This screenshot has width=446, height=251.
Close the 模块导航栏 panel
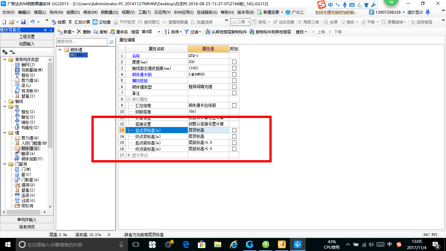51,30
